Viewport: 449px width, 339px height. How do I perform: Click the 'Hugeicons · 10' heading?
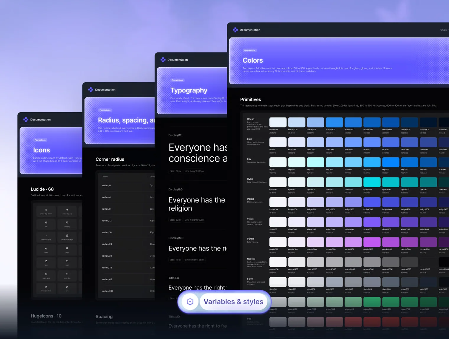(x=46, y=316)
